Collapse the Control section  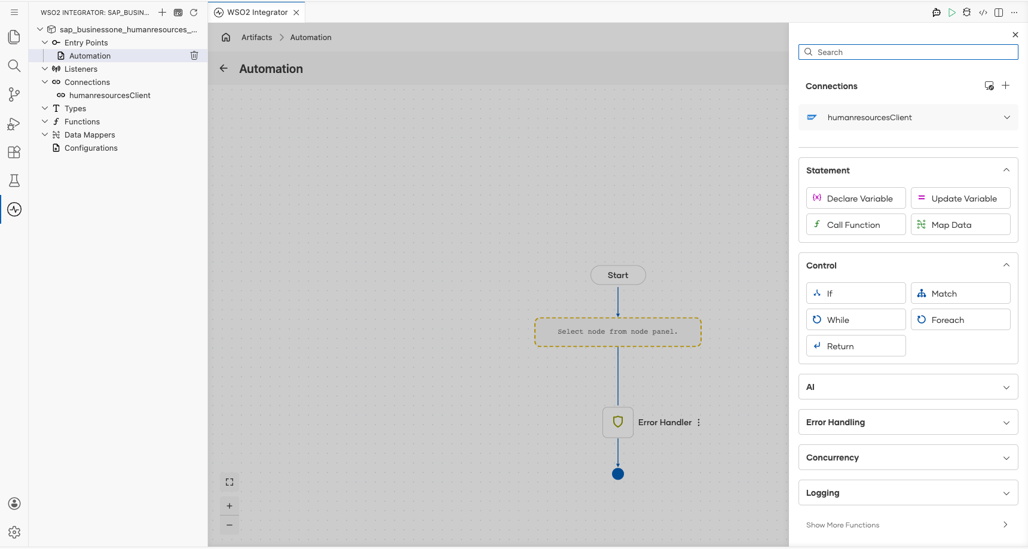pyautogui.click(x=1006, y=265)
